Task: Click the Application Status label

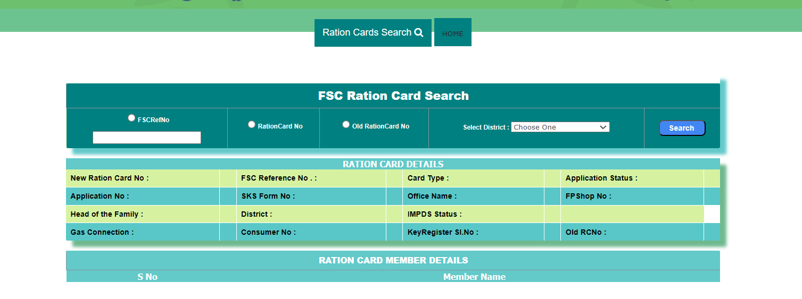Action: pos(601,178)
